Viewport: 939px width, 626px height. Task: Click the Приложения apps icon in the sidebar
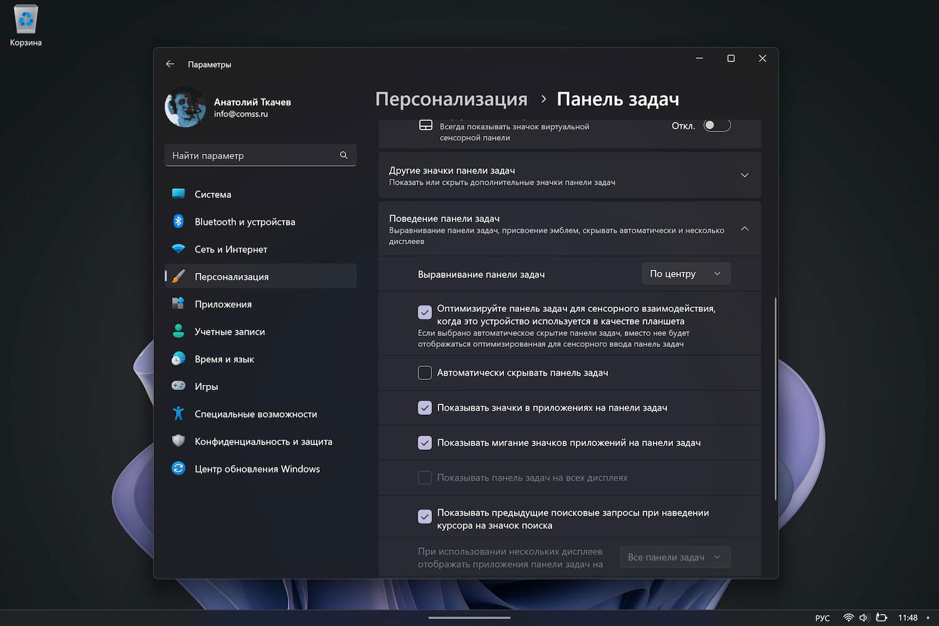[178, 304]
